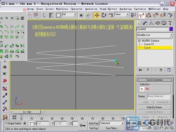Click the Select and Manipulate tool
This screenshot has width=176, height=132.
(x=88, y=15)
